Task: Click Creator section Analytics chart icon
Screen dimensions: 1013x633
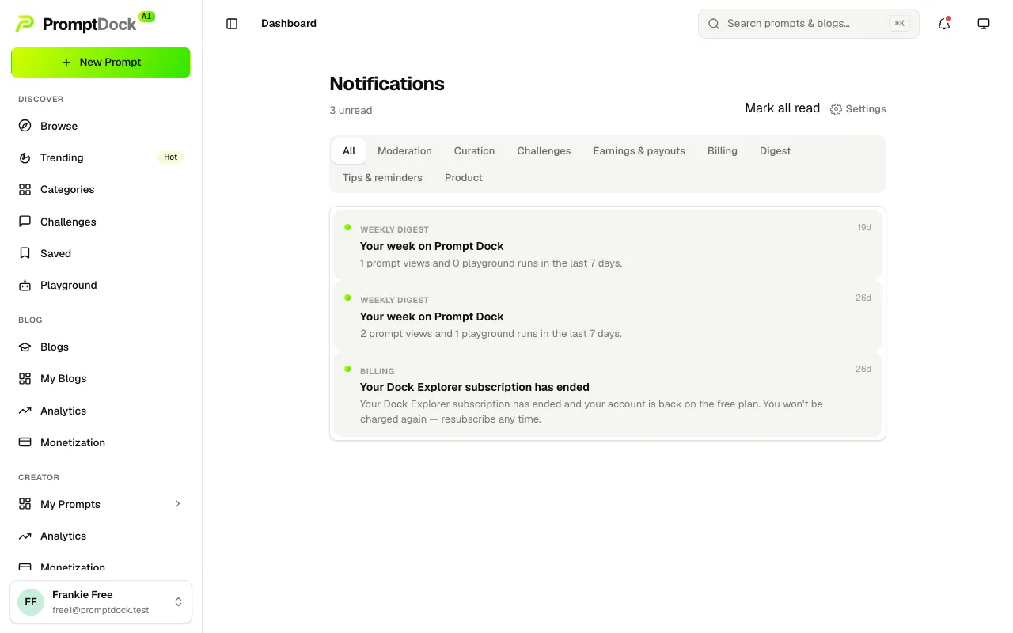Action: [x=25, y=536]
